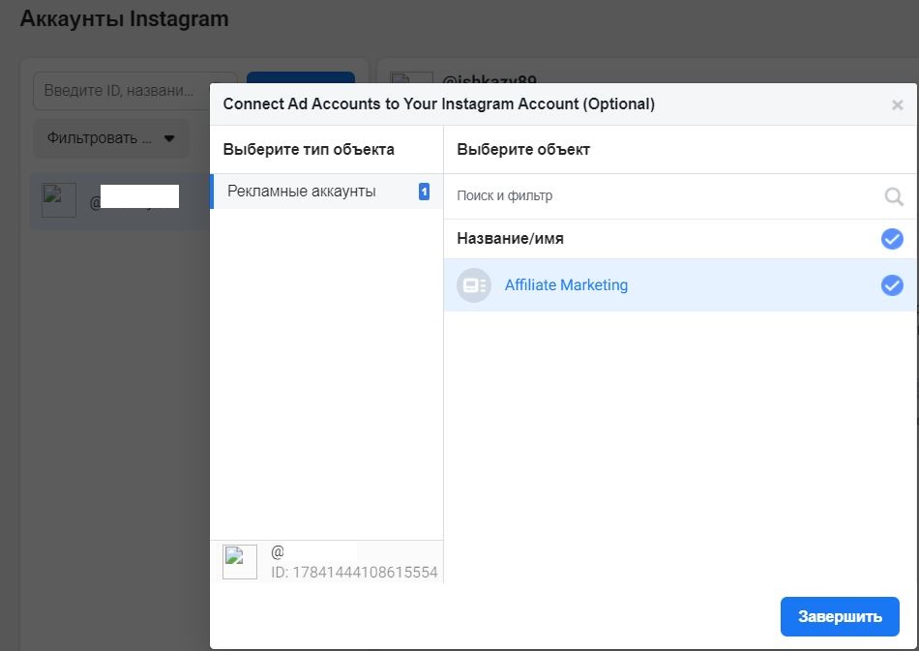Focus the Введите ID search field behind dialog
The height and width of the screenshot is (651, 919).
(122, 91)
